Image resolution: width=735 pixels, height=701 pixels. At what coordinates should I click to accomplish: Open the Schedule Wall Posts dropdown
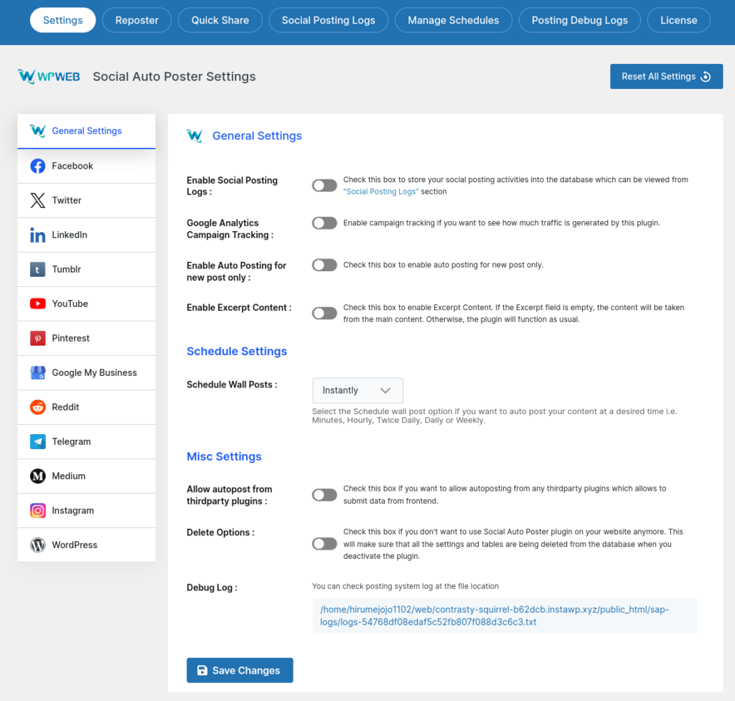[x=357, y=390]
